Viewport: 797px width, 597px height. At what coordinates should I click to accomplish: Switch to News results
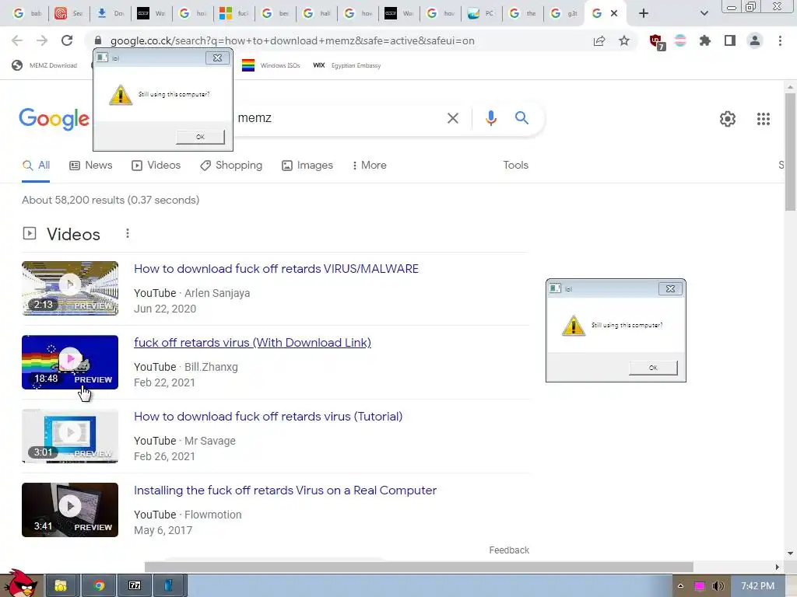tap(91, 166)
